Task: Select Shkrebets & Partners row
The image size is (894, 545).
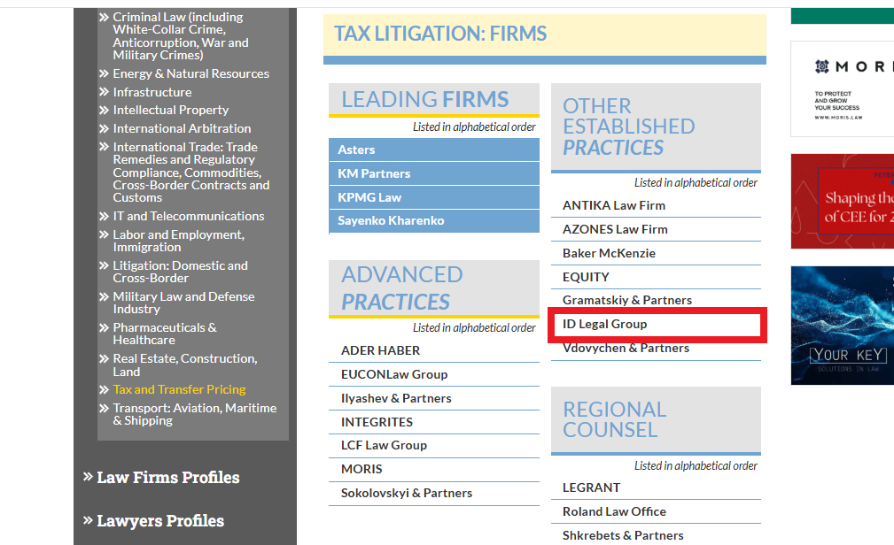Action: tap(656, 536)
